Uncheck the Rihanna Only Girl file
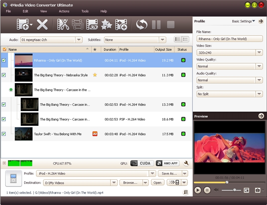 tap(4, 61)
